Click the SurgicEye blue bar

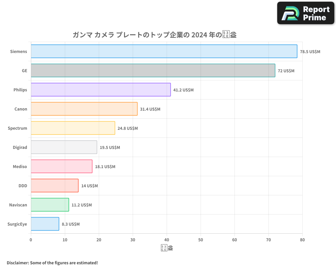[x=45, y=224]
